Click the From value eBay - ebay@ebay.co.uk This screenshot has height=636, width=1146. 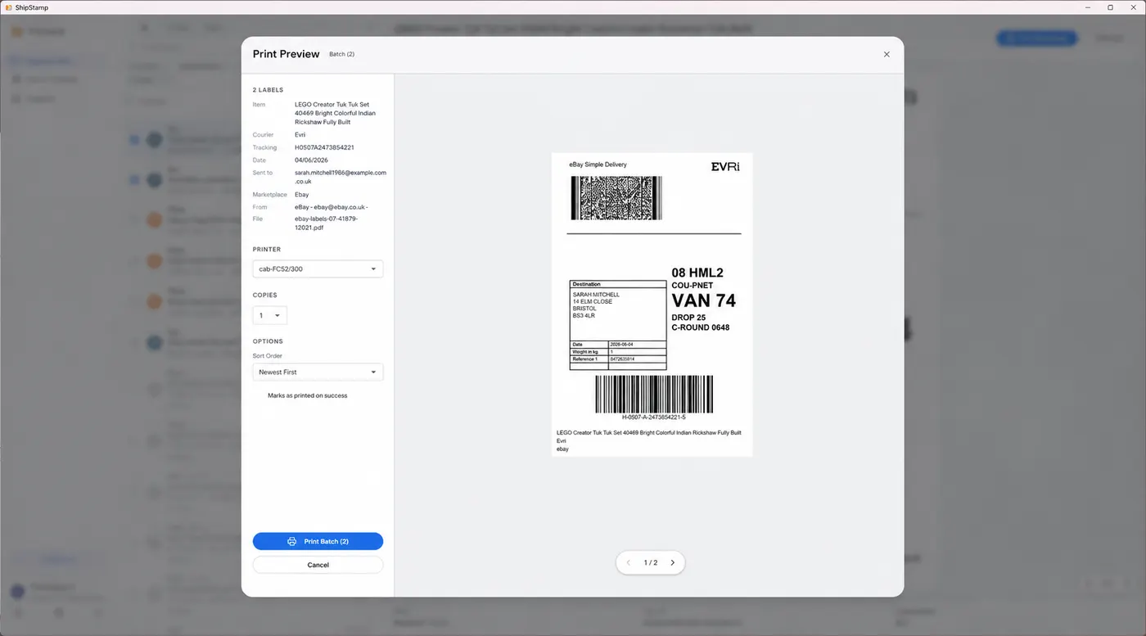(x=332, y=207)
